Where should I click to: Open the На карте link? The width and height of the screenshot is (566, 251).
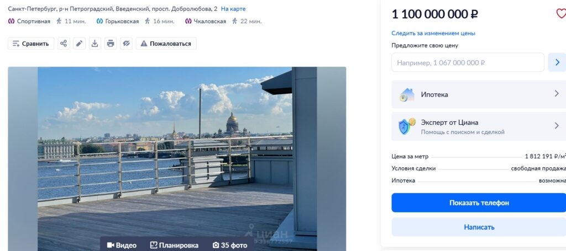coord(233,9)
